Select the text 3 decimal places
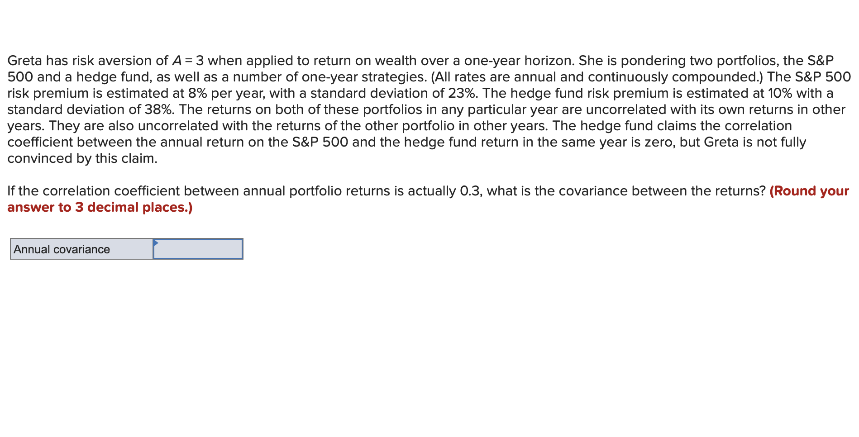The image size is (859, 437). pyautogui.click(x=127, y=207)
